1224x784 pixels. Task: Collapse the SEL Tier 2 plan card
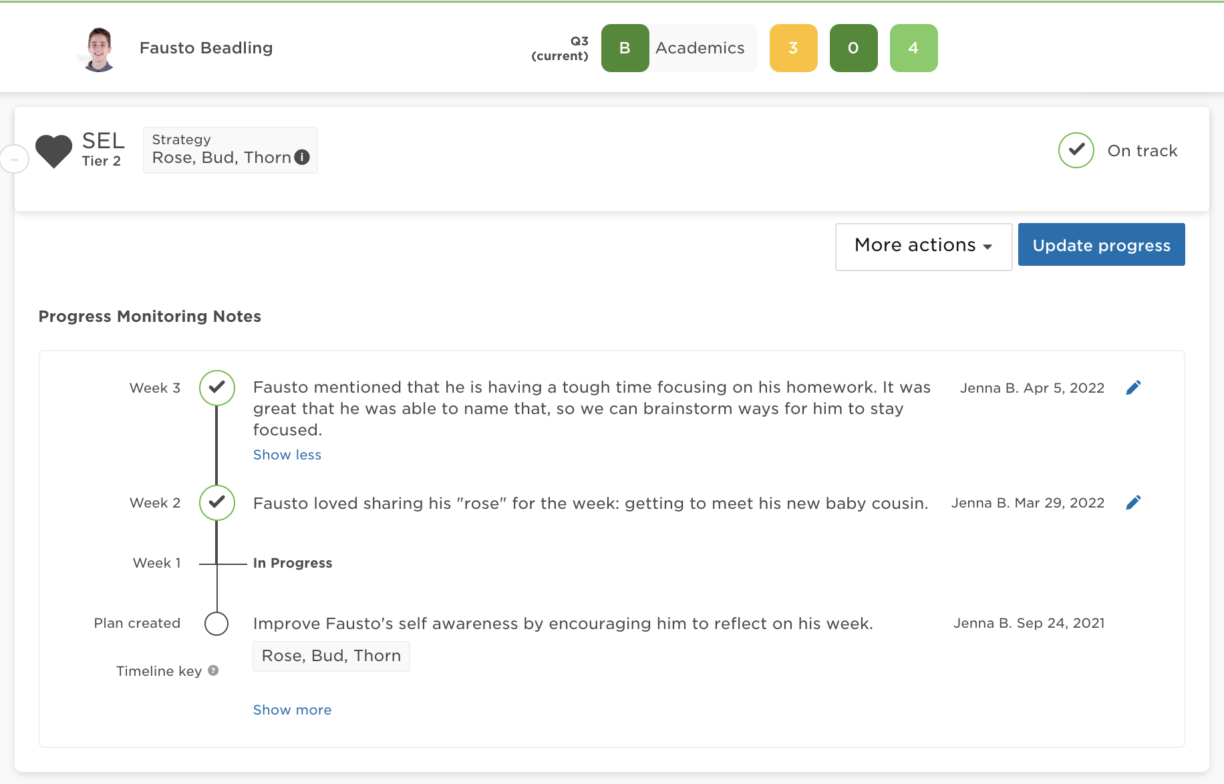pyautogui.click(x=13, y=159)
